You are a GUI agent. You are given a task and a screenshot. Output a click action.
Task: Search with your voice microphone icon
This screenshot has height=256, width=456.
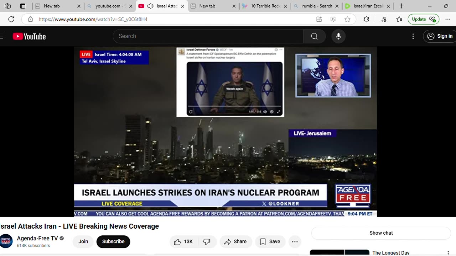point(338,36)
